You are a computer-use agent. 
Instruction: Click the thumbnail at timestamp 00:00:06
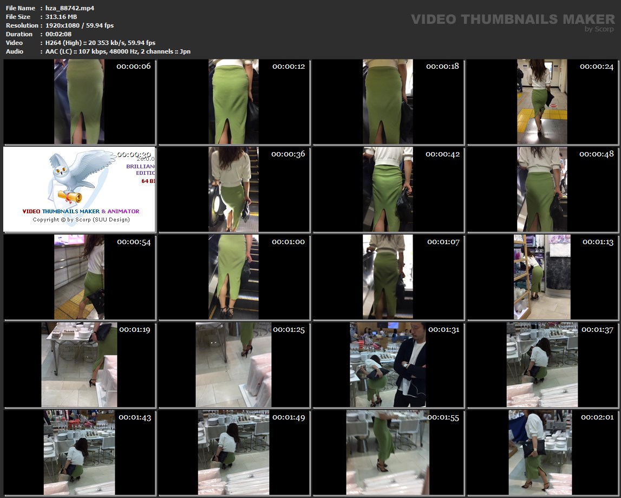pyautogui.click(x=79, y=102)
